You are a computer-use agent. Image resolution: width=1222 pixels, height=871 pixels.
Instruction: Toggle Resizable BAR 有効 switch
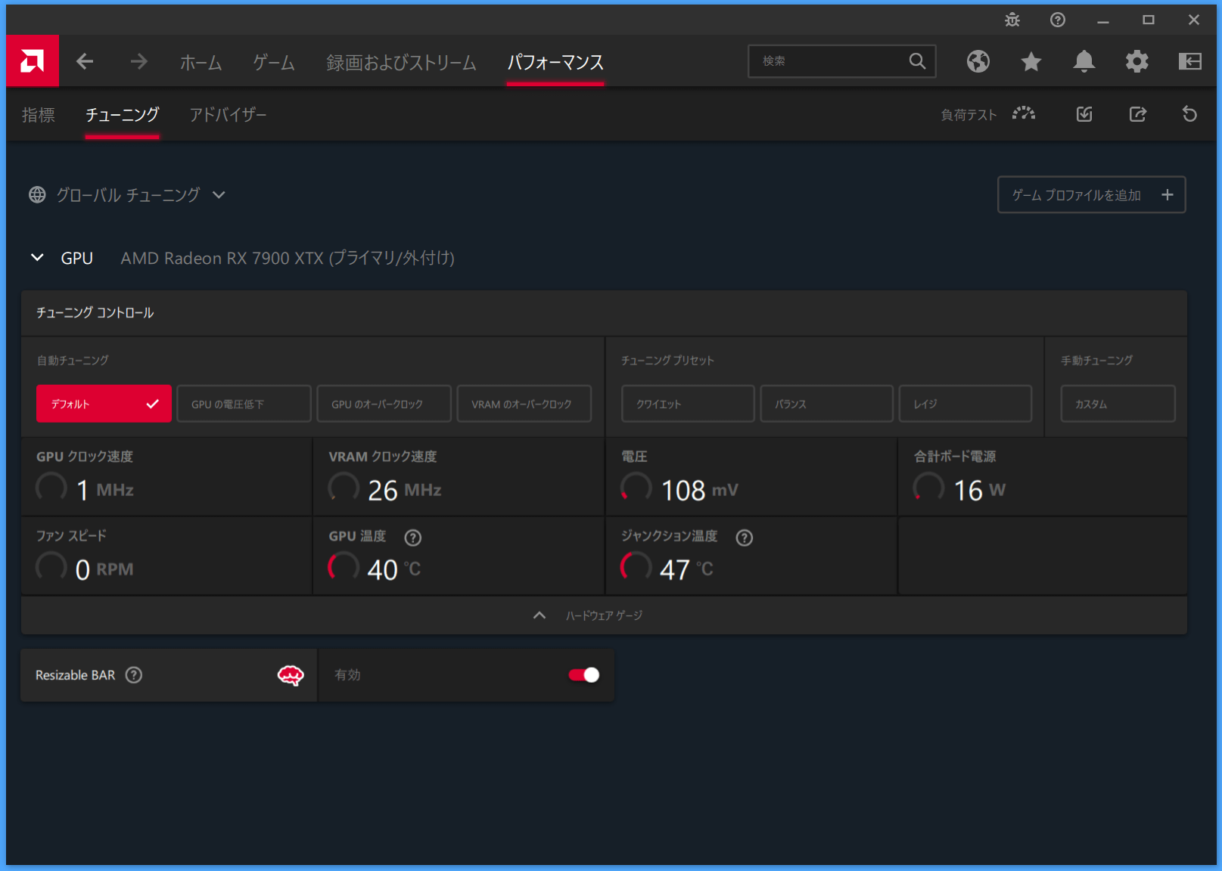(584, 675)
